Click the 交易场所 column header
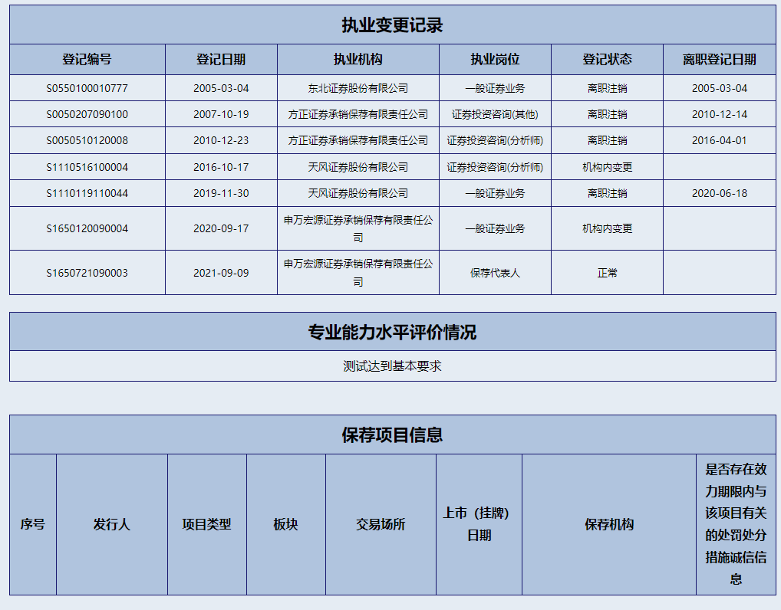This screenshot has width=781, height=610. tap(381, 524)
